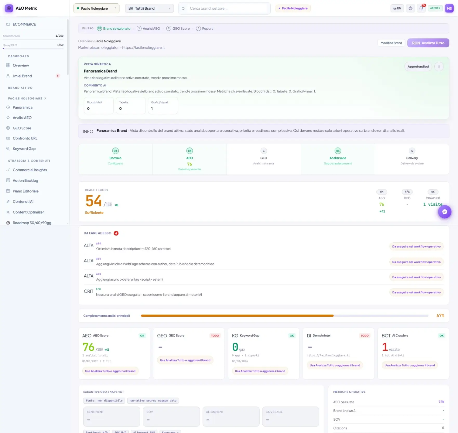Open Content Optimizer in the sidebar
458x433 pixels.
pyautogui.click(x=28, y=212)
